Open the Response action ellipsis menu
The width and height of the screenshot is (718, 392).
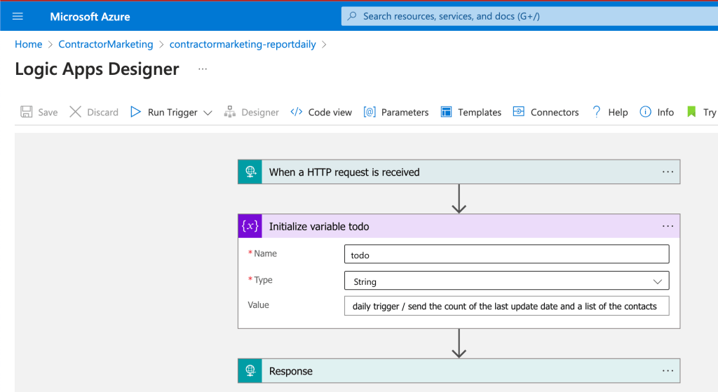(x=668, y=371)
